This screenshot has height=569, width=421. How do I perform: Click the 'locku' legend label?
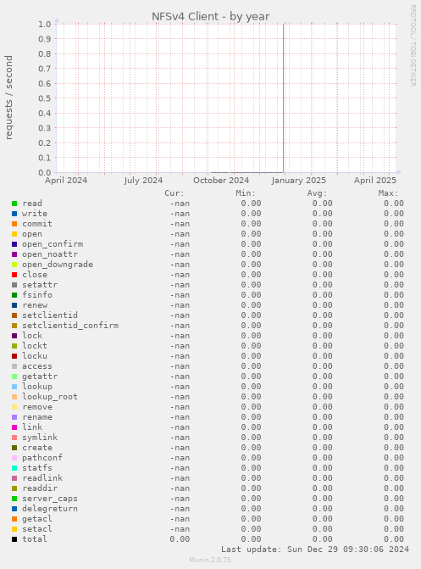pyautogui.click(x=35, y=356)
